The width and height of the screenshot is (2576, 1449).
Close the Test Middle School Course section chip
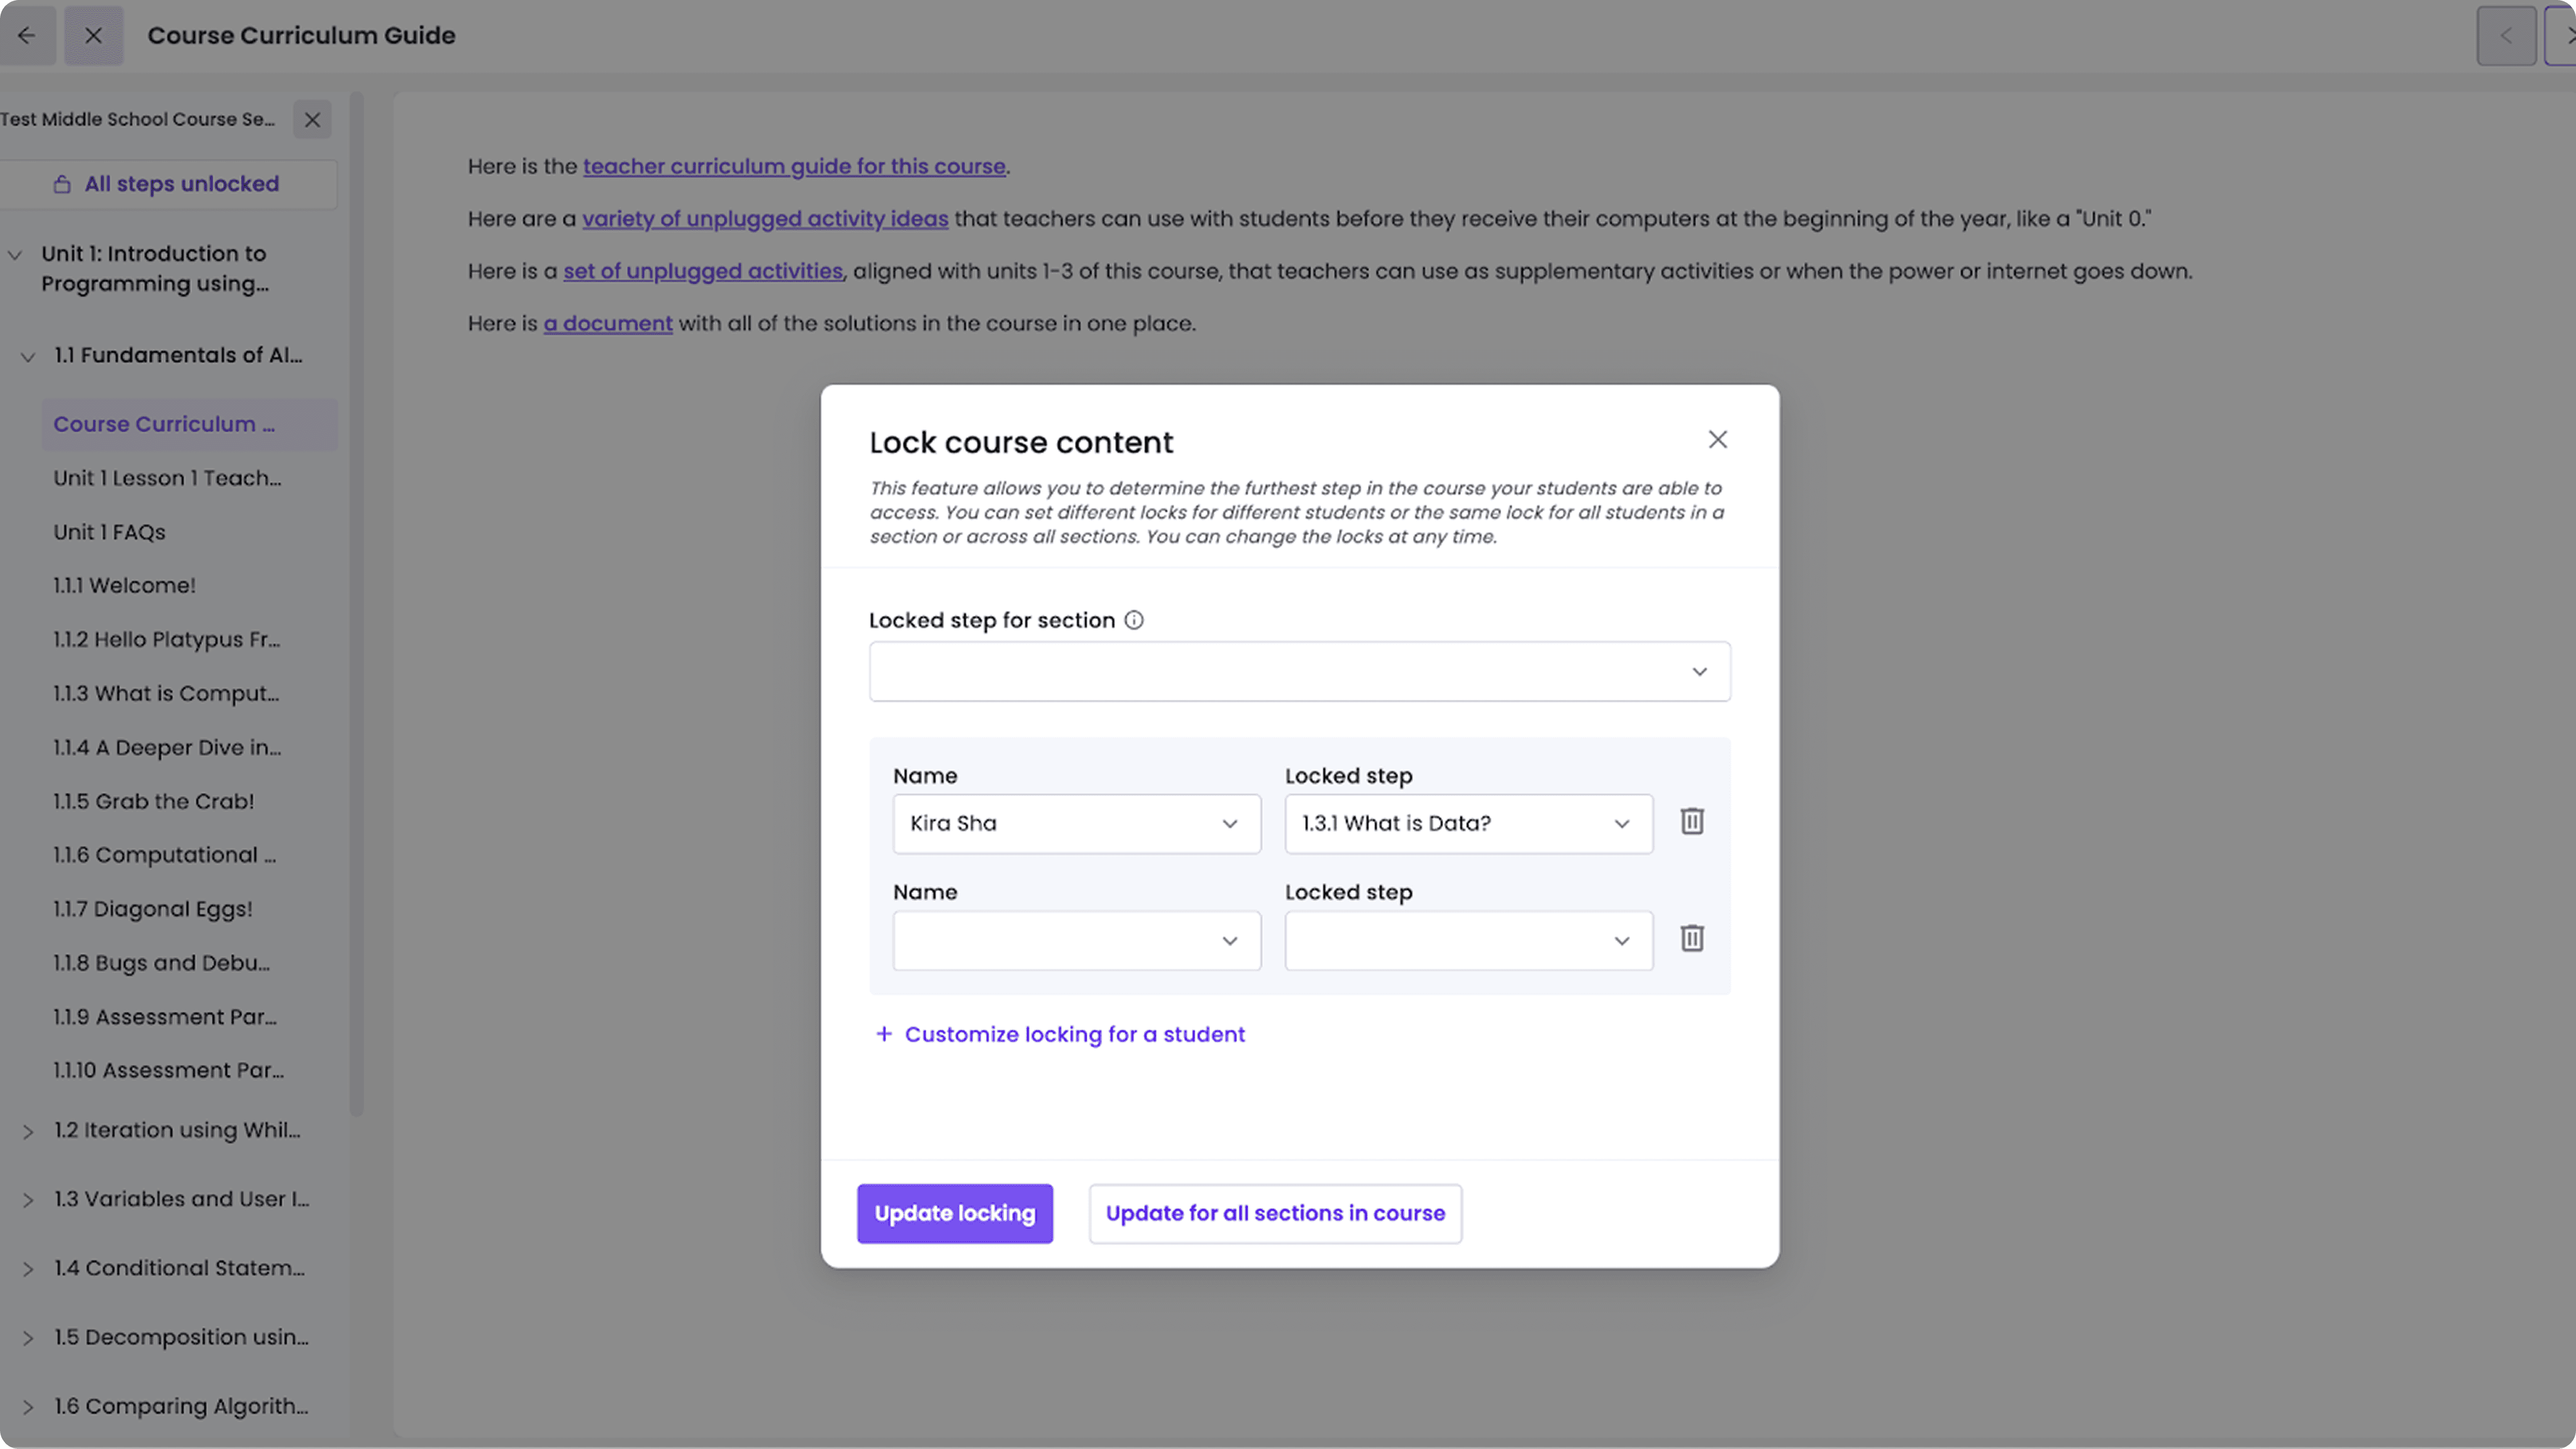click(x=312, y=120)
